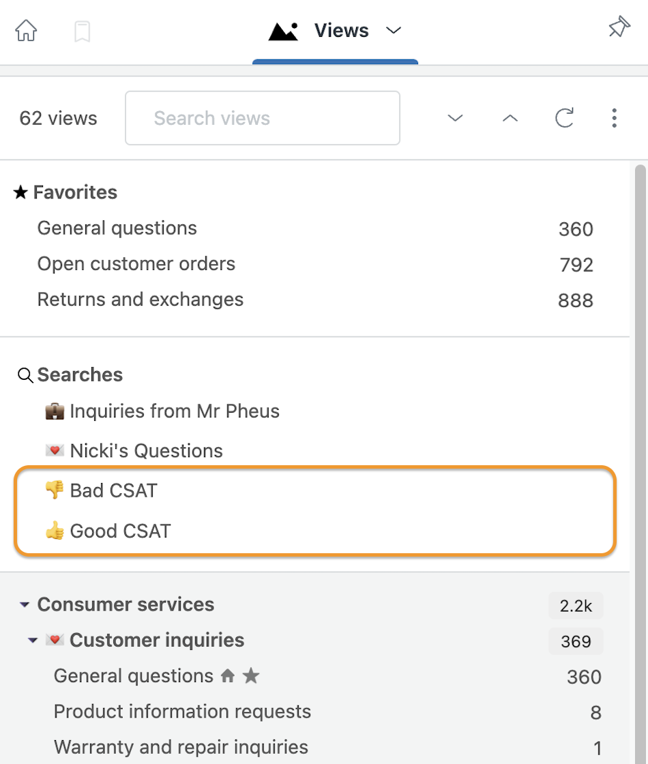The width and height of the screenshot is (648, 764).
Task: Go to the home icon
Action: [x=26, y=31]
